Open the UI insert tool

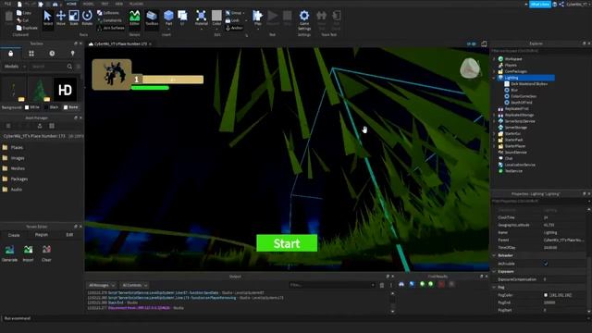(x=182, y=18)
